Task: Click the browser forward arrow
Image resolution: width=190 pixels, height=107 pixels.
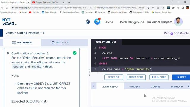Action: click(2, 7)
